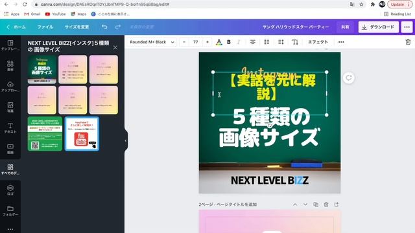Open the Folders sidebar panel
Image resolution: width=415 pixels, height=233 pixels.
10,211
